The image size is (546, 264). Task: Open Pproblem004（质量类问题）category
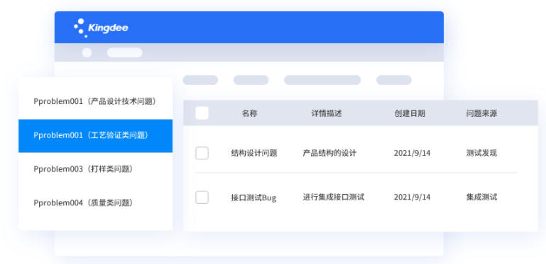pos(95,202)
